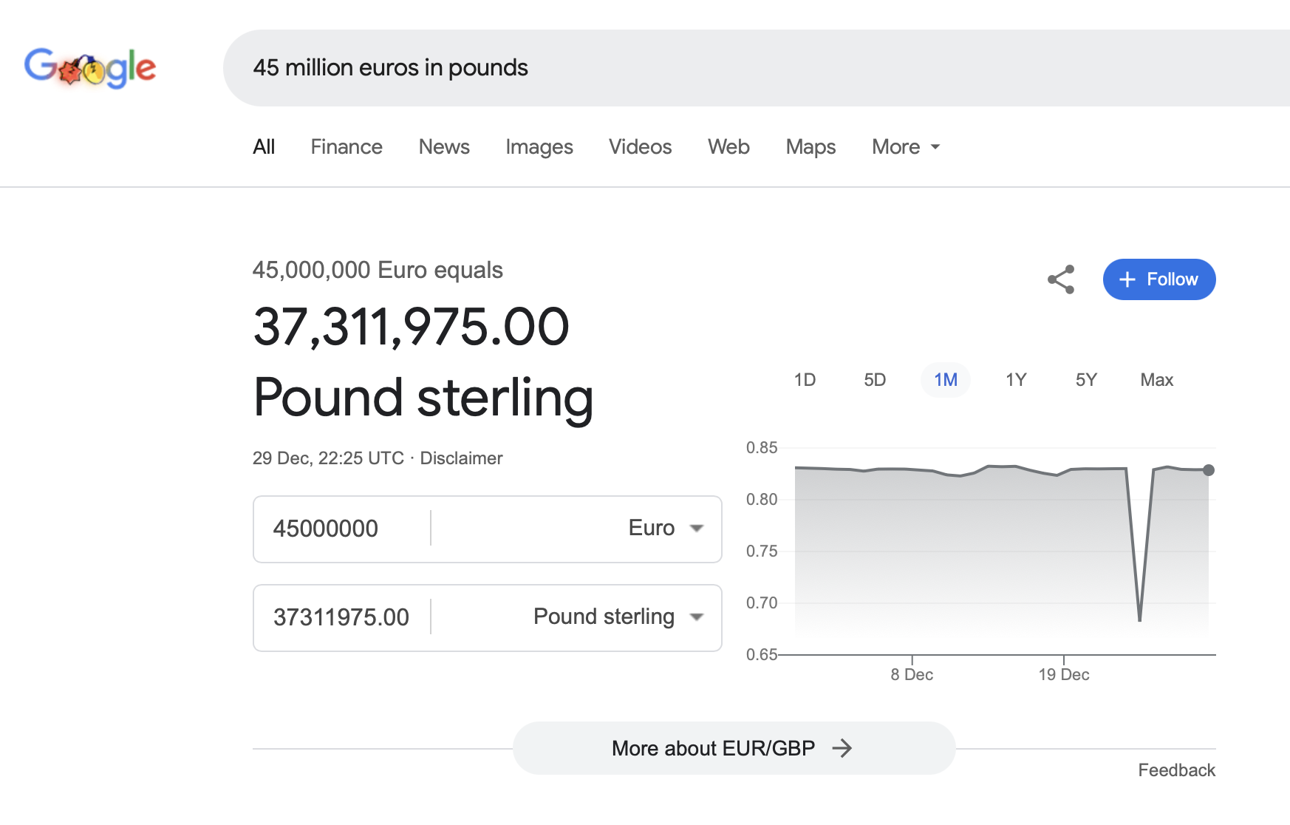Select the 1D chart range
The width and height of the screenshot is (1290, 825).
click(805, 380)
